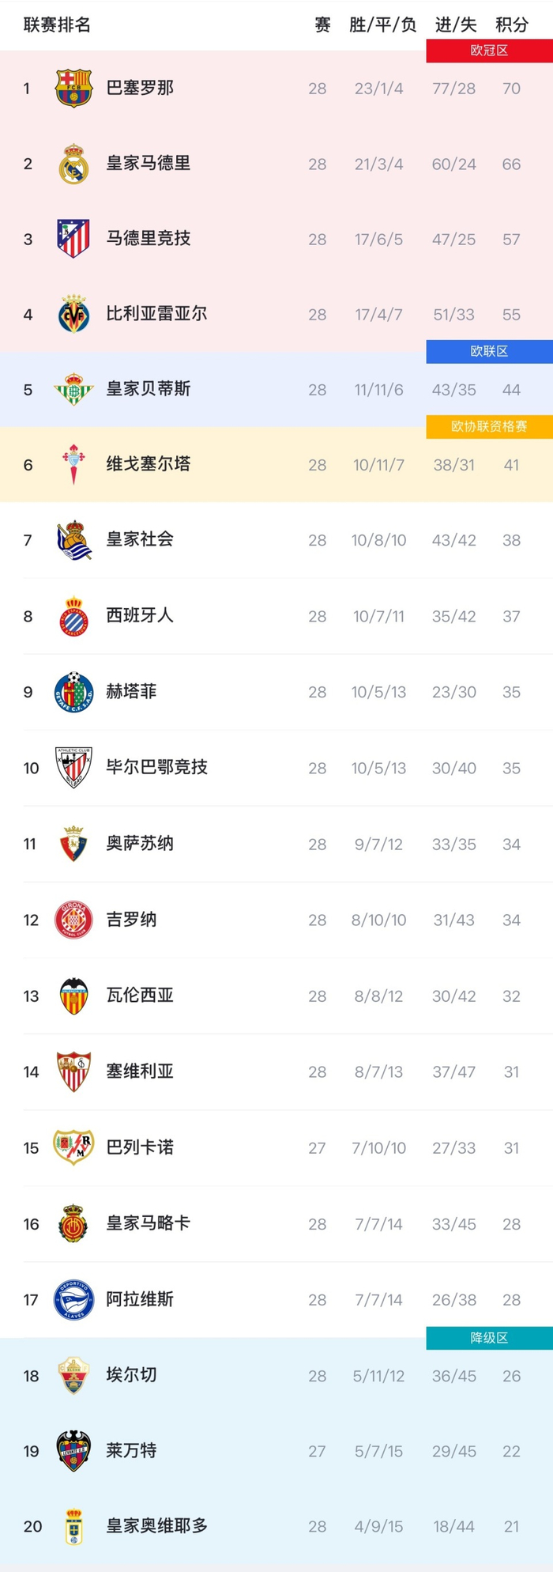This screenshot has width=553, height=1572.
Task: Click the blue 欧联区 label
Action: click(x=489, y=351)
